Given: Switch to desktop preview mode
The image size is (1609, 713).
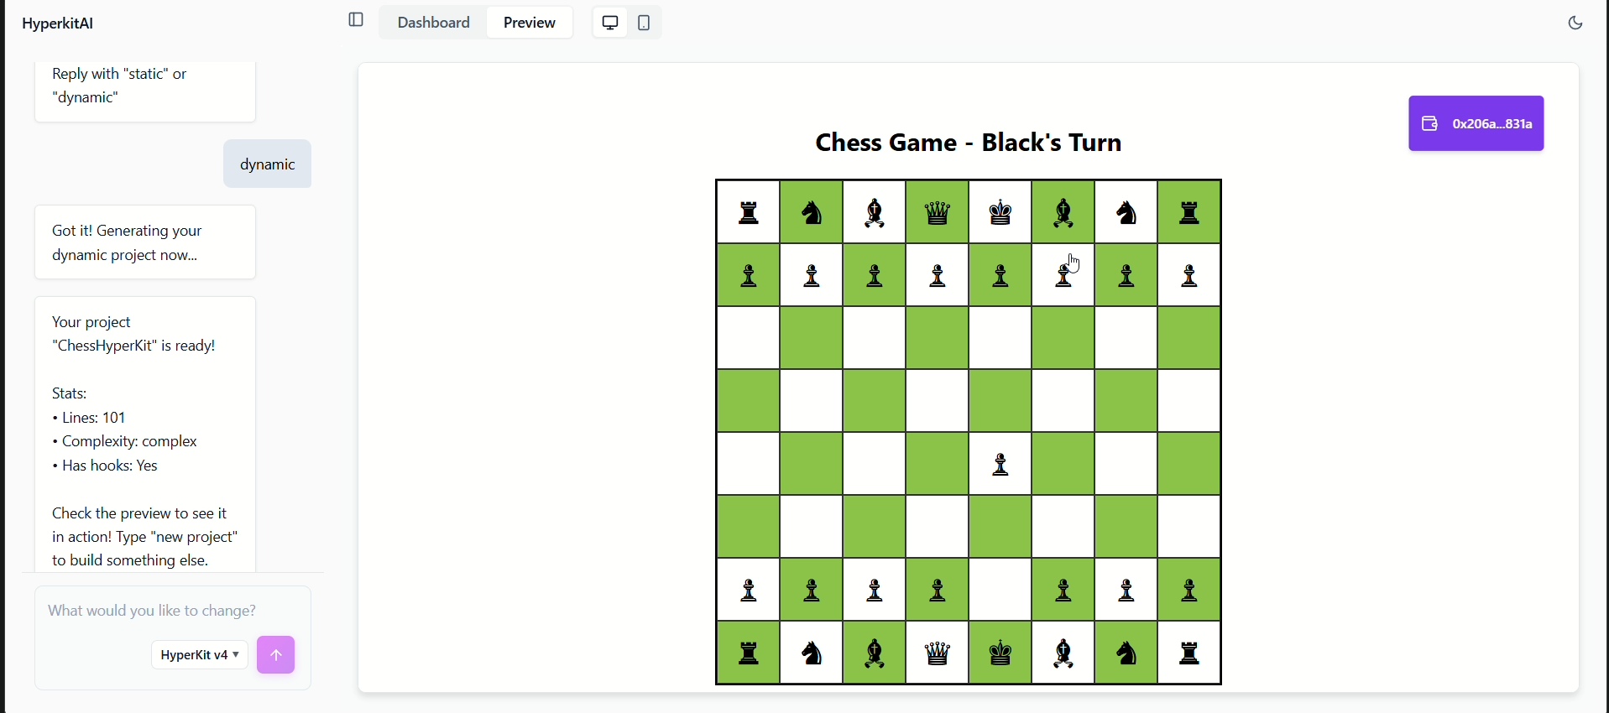Looking at the screenshot, I should pos(610,23).
